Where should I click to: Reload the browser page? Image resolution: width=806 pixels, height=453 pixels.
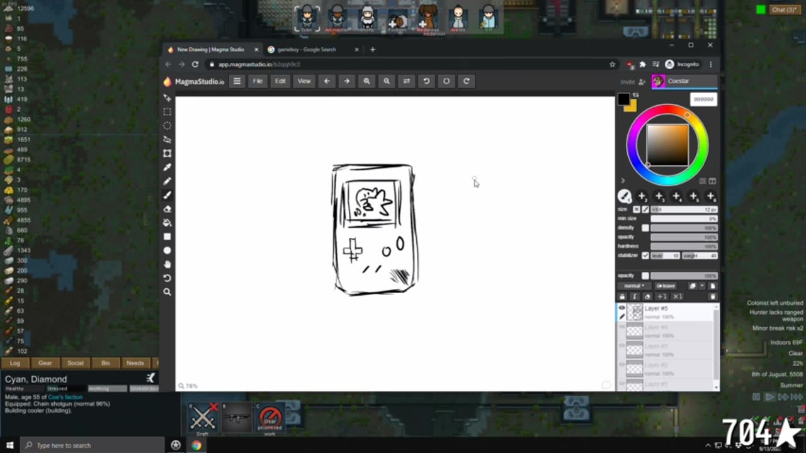(195, 64)
